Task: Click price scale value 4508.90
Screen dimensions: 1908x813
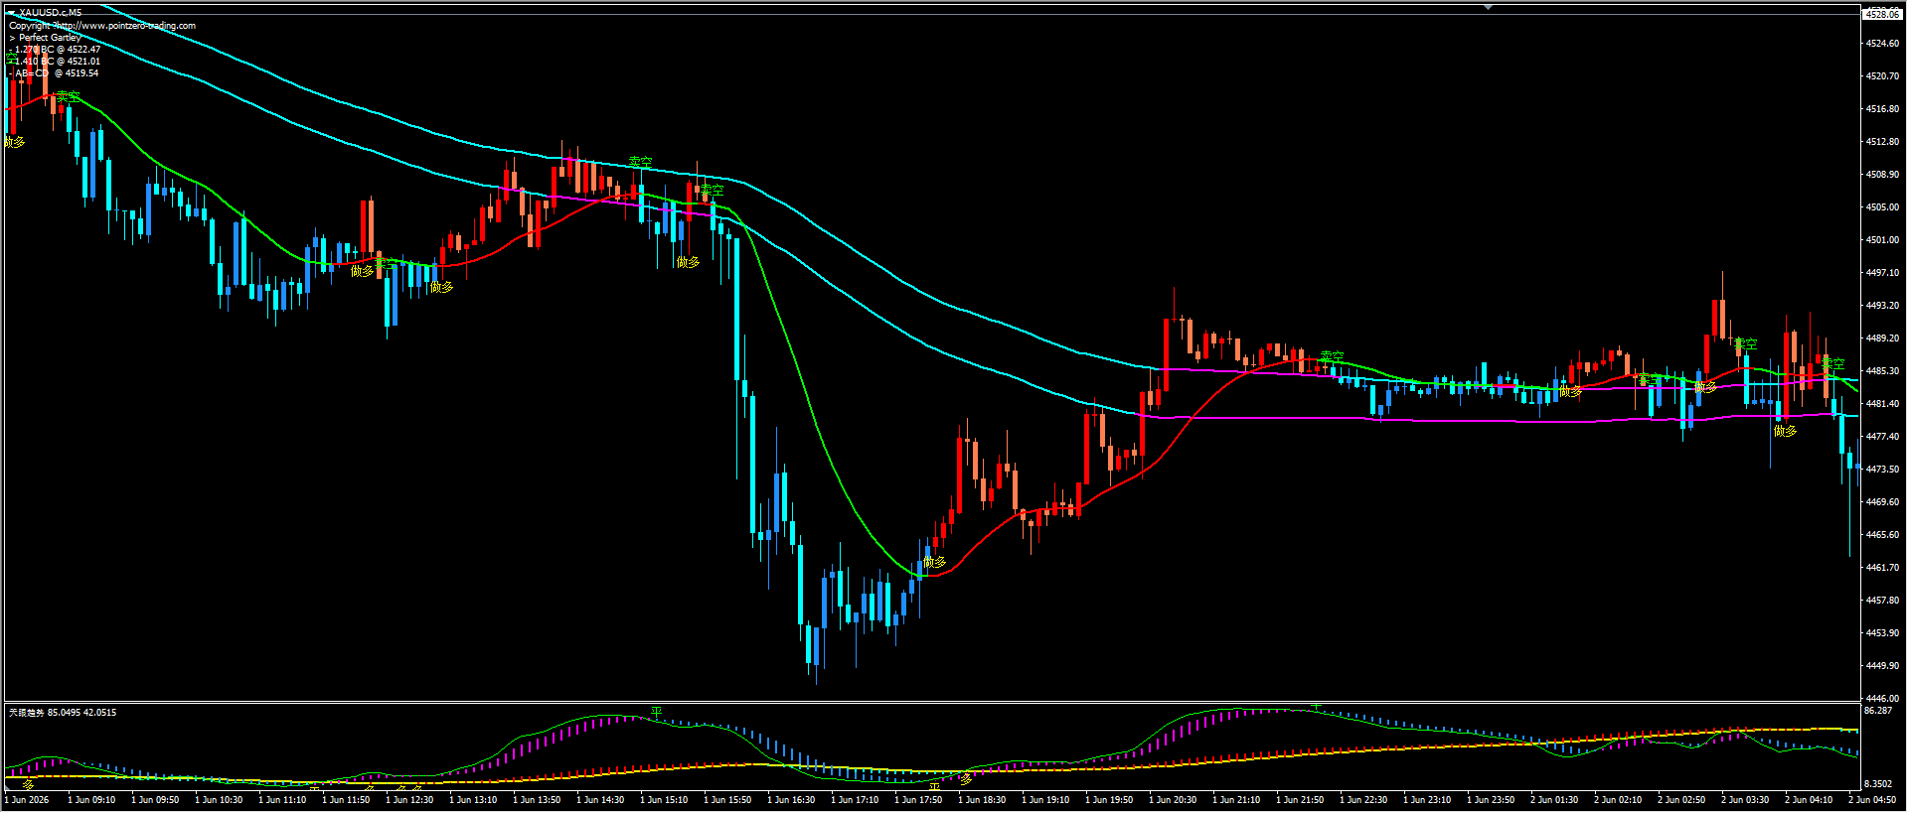Action: point(1882,175)
